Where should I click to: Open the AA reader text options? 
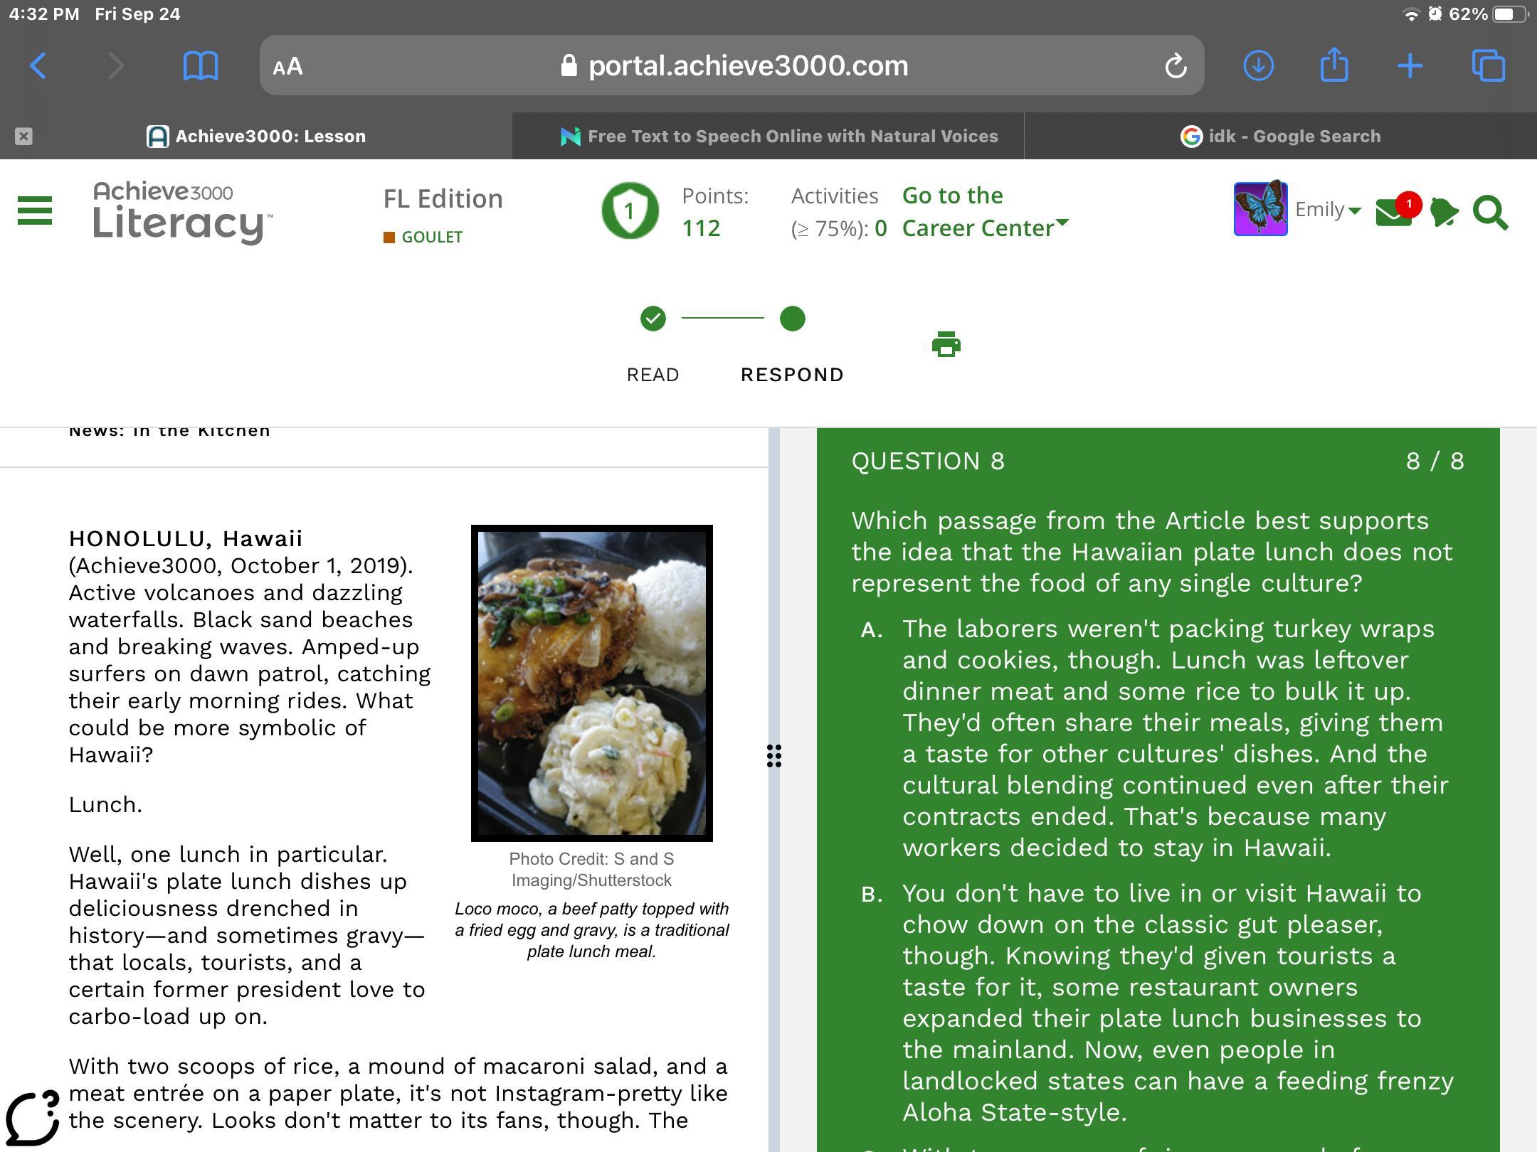click(287, 66)
